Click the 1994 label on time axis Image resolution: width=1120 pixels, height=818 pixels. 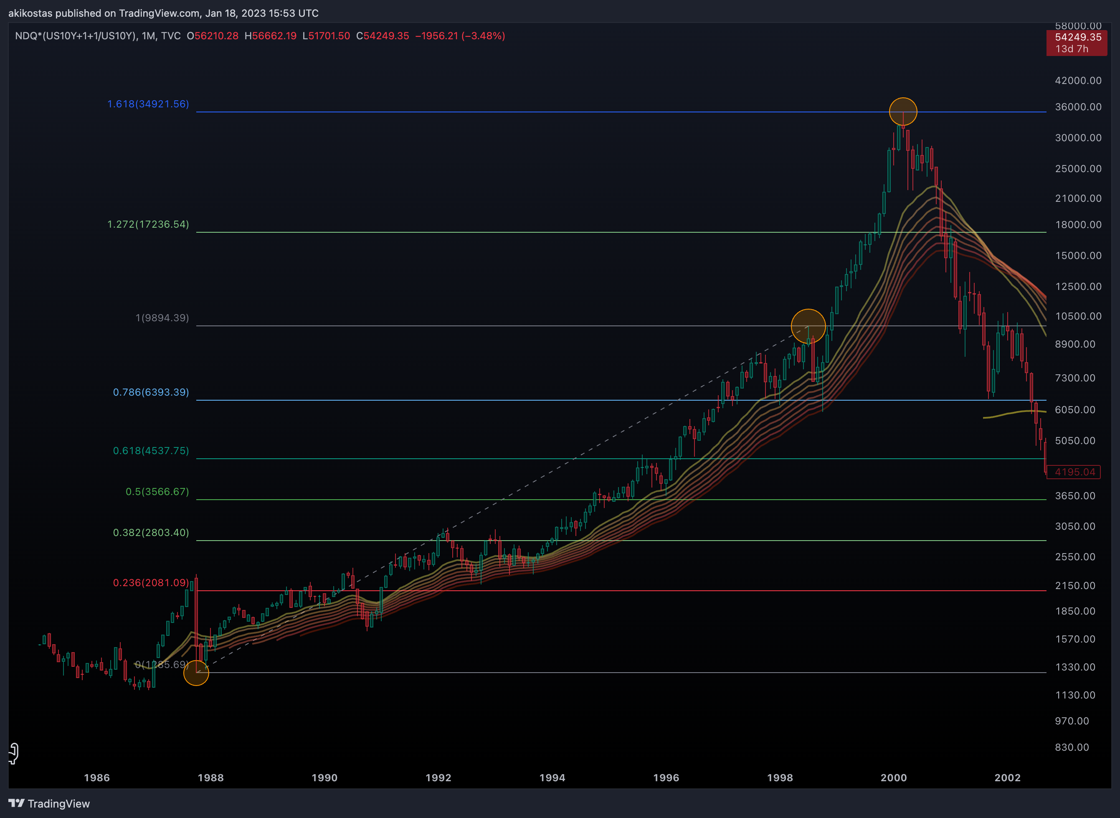(x=552, y=777)
